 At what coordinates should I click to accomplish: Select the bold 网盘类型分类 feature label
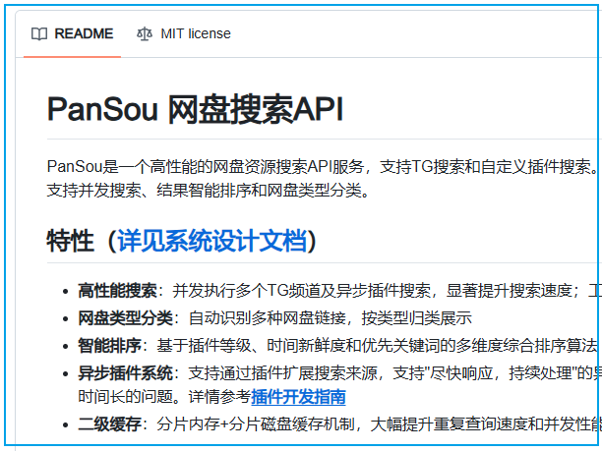pyautogui.click(x=125, y=317)
